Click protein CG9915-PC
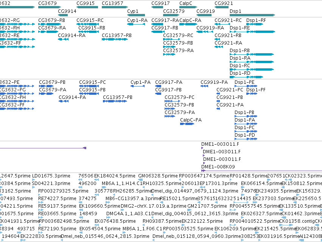 (x=89, y=86)
